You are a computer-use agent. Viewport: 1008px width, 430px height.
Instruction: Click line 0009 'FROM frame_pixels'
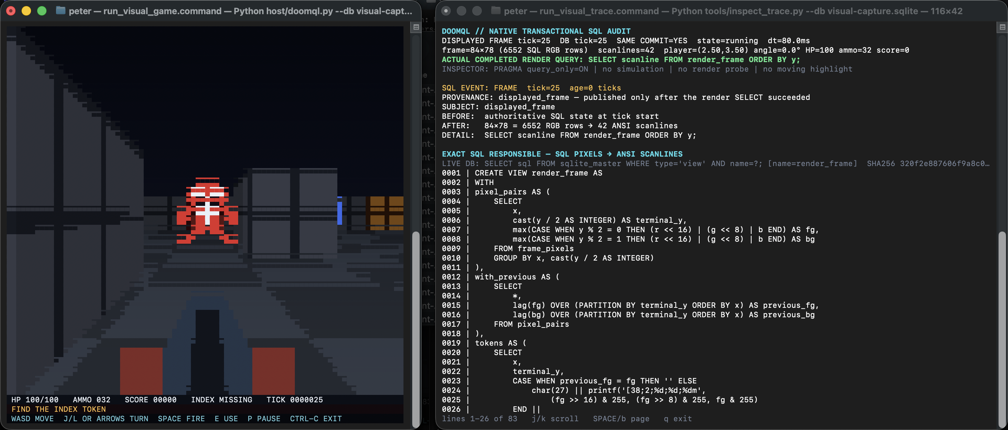(507, 249)
